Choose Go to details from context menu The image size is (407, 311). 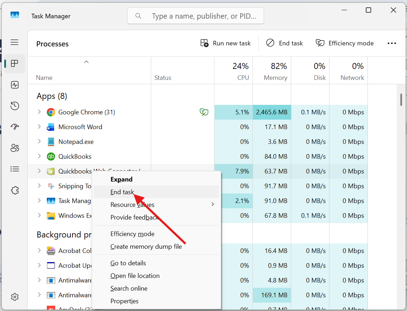pyautogui.click(x=128, y=263)
